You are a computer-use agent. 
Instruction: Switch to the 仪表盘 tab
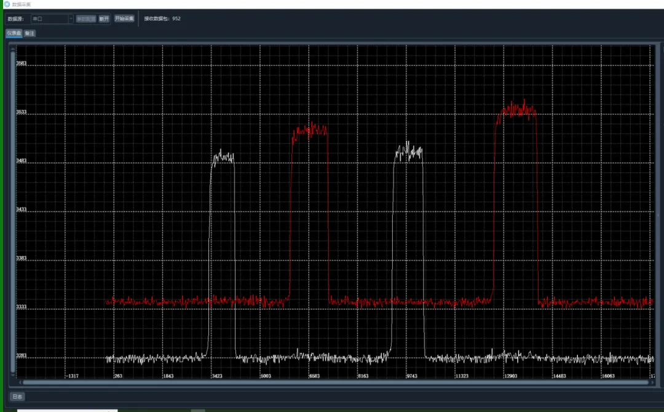[x=14, y=33]
